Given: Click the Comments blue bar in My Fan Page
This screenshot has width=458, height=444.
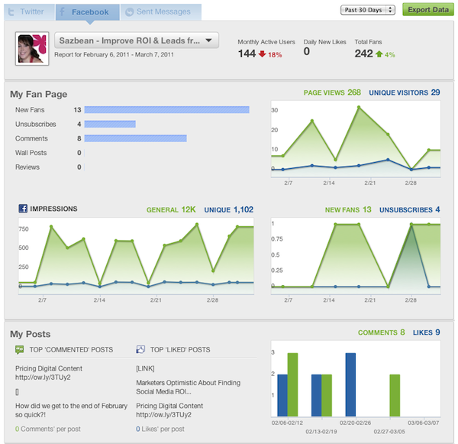Looking at the screenshot, I should click(x=136, y=138).
